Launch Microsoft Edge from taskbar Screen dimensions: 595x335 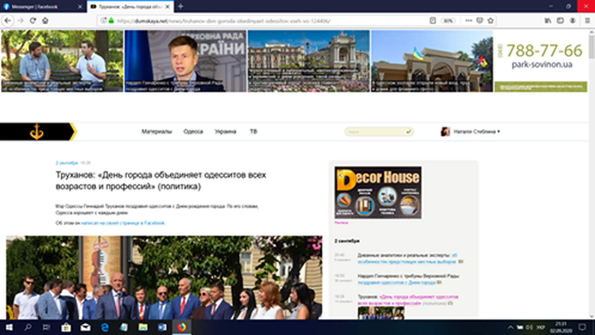[x=104, y=327]
